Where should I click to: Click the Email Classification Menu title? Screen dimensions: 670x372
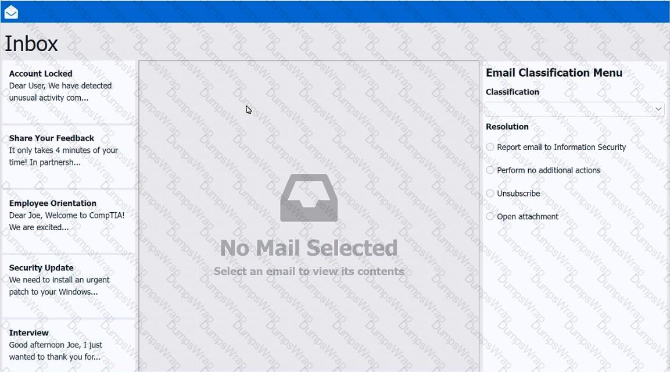(554, 73)
